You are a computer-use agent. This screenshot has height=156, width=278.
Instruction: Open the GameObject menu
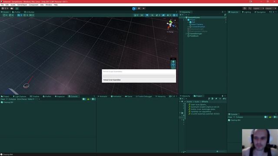[x=22, y=5]
